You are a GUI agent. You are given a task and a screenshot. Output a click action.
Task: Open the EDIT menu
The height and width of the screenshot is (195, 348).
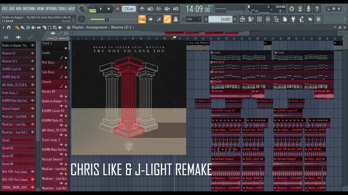tap(12, 9)
